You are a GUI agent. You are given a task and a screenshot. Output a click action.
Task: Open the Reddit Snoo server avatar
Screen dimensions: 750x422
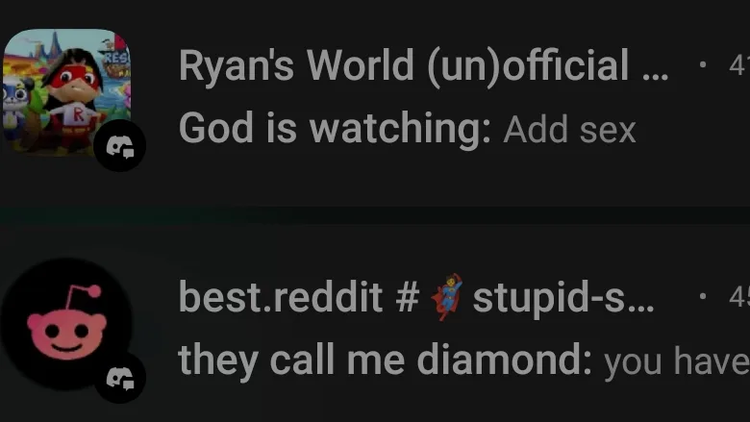click(67, 324)
